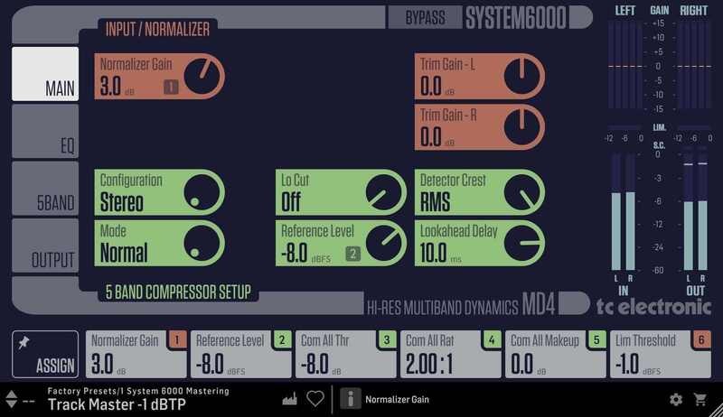Toggle the Bypass button
723x417 pixels.
click(x=425, y=18)
